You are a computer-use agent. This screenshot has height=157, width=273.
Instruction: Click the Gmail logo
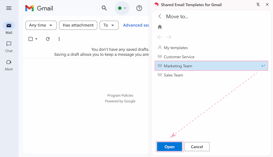[x=39, y=8]
